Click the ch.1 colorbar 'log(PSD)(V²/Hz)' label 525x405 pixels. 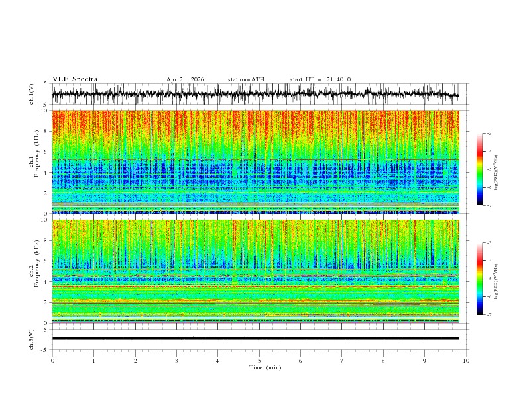click(x=496, y=173)
